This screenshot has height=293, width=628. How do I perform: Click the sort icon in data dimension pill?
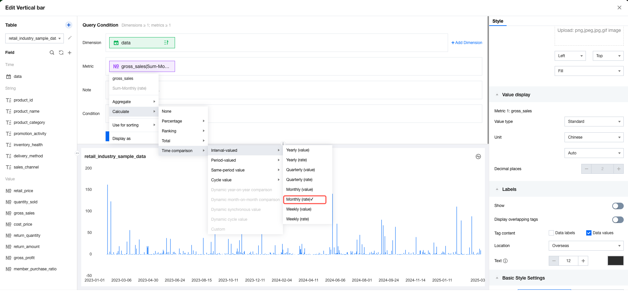tap(166, 43)
